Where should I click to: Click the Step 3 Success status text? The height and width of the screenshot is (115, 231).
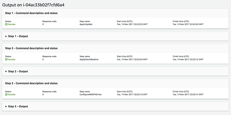(x=12, y=95)
